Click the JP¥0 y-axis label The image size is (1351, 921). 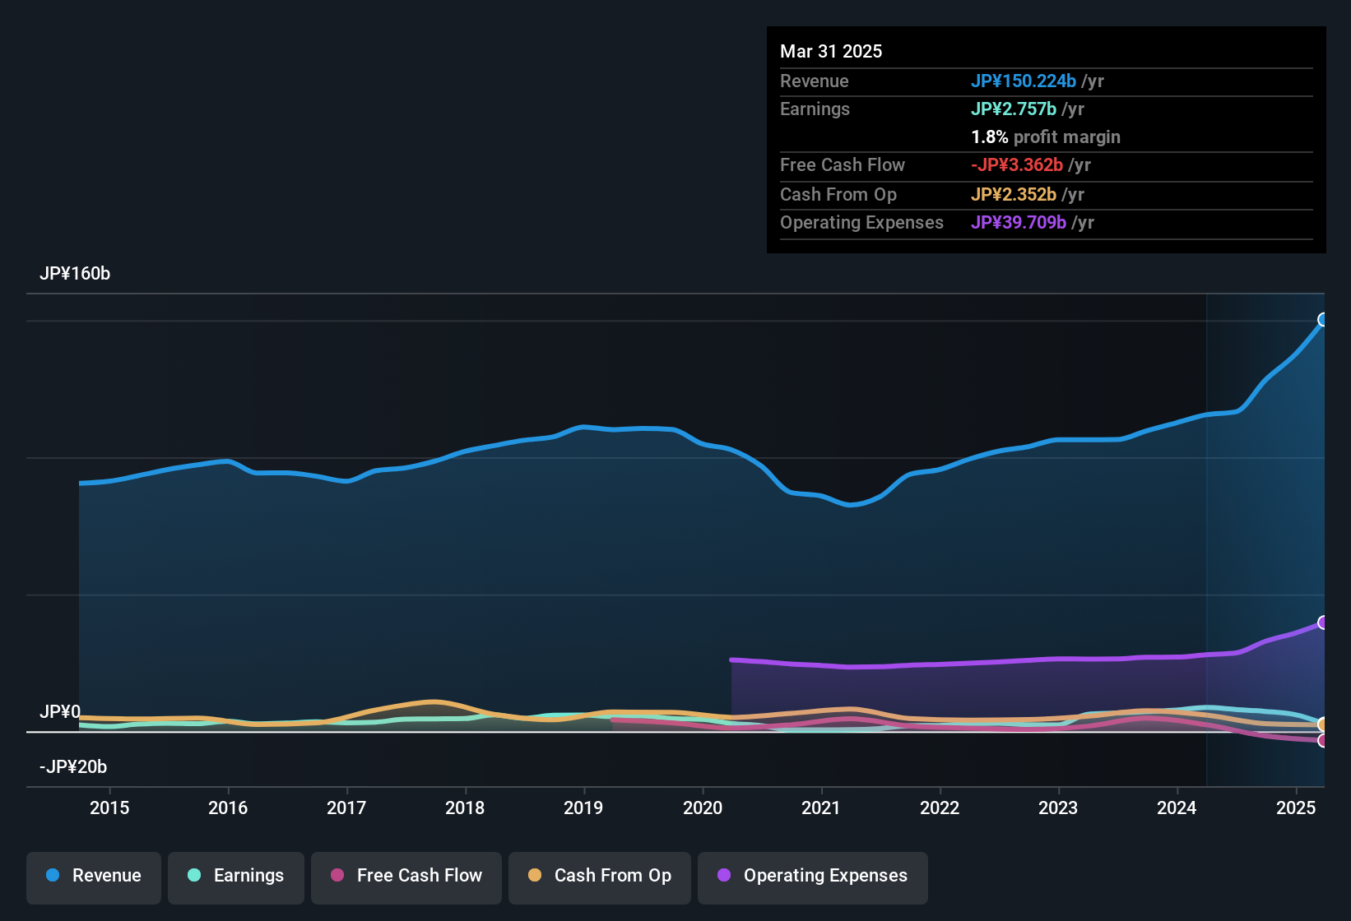[x=60, y=711]
